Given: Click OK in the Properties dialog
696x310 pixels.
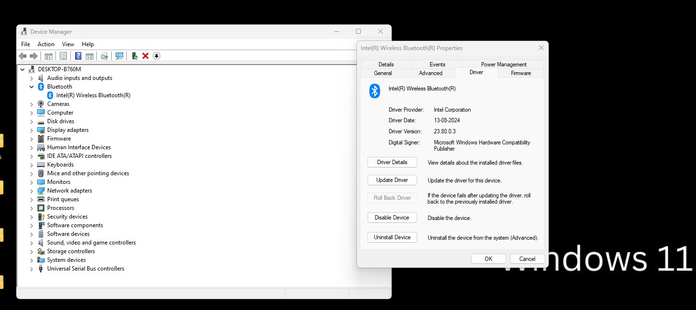Looking at the screenshot, I should pyautogui.click(x=488, y=259).
